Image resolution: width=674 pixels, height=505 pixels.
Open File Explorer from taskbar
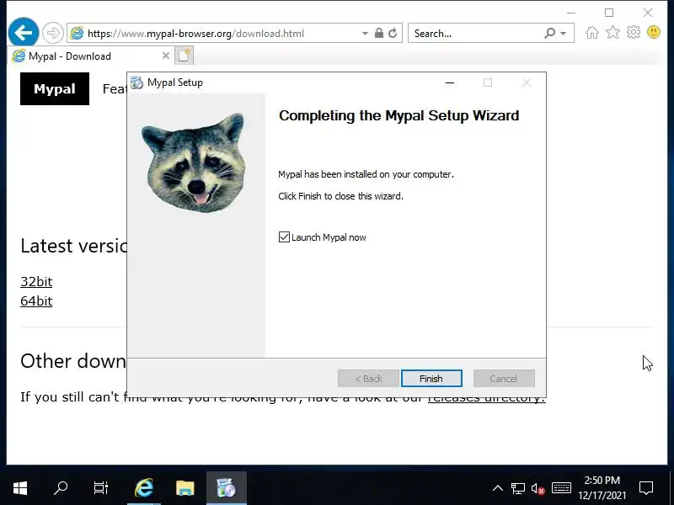tap(185, 488)
